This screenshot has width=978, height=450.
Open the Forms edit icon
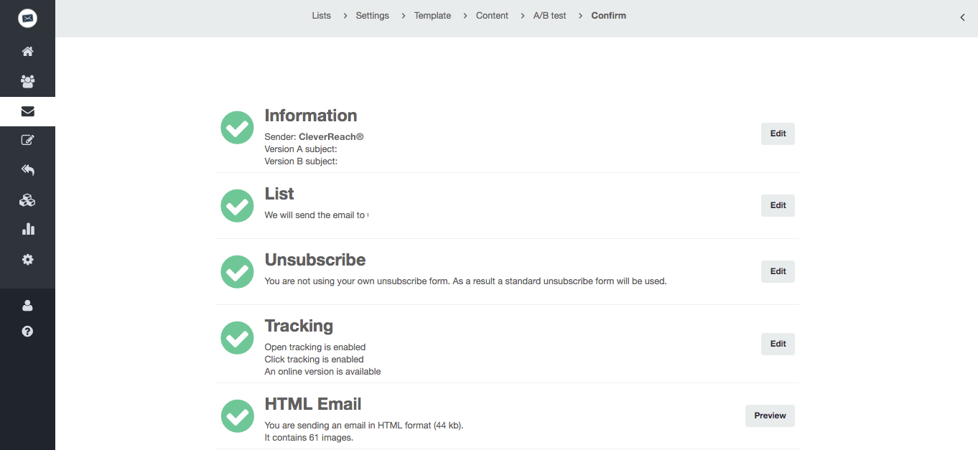27,141
